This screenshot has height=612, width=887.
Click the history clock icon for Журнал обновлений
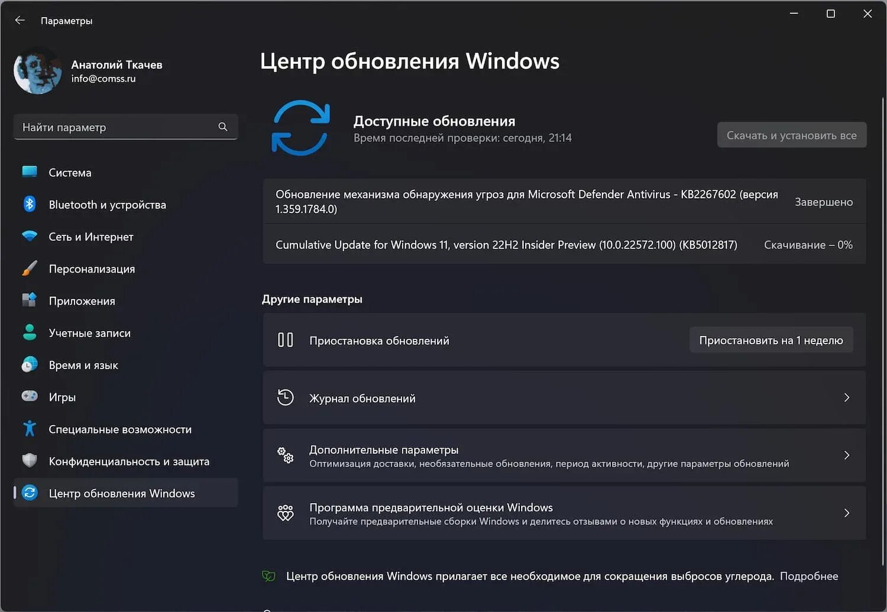pos(286,397)
